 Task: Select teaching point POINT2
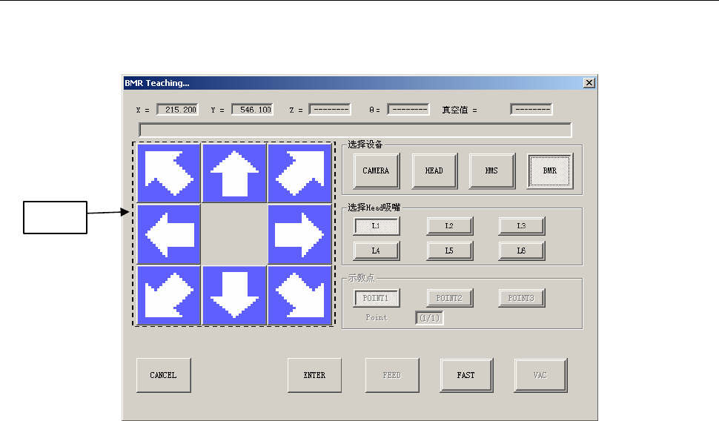(449, 298)
